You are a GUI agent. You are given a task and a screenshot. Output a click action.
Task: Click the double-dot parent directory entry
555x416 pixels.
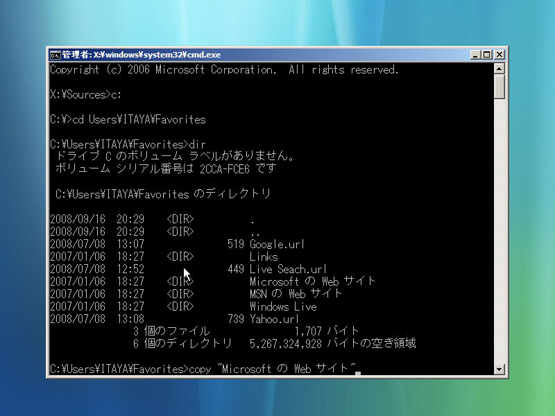point(255,234)
